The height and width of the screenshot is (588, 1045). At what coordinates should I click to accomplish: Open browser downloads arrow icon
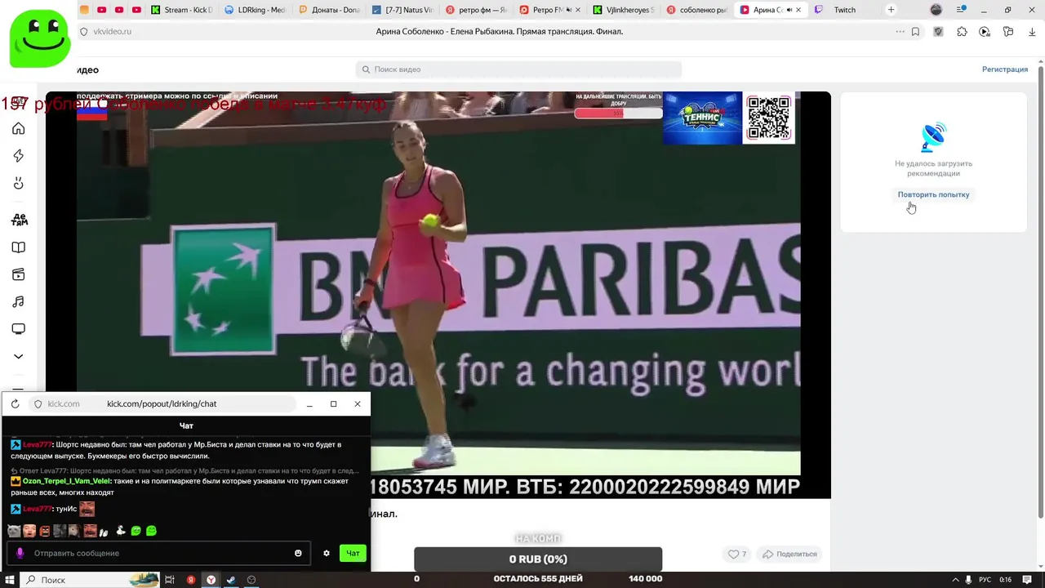click(x=1031, y=32)
